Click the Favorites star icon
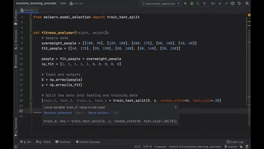The height and width of the screenshot is (149, 264). 16,135
